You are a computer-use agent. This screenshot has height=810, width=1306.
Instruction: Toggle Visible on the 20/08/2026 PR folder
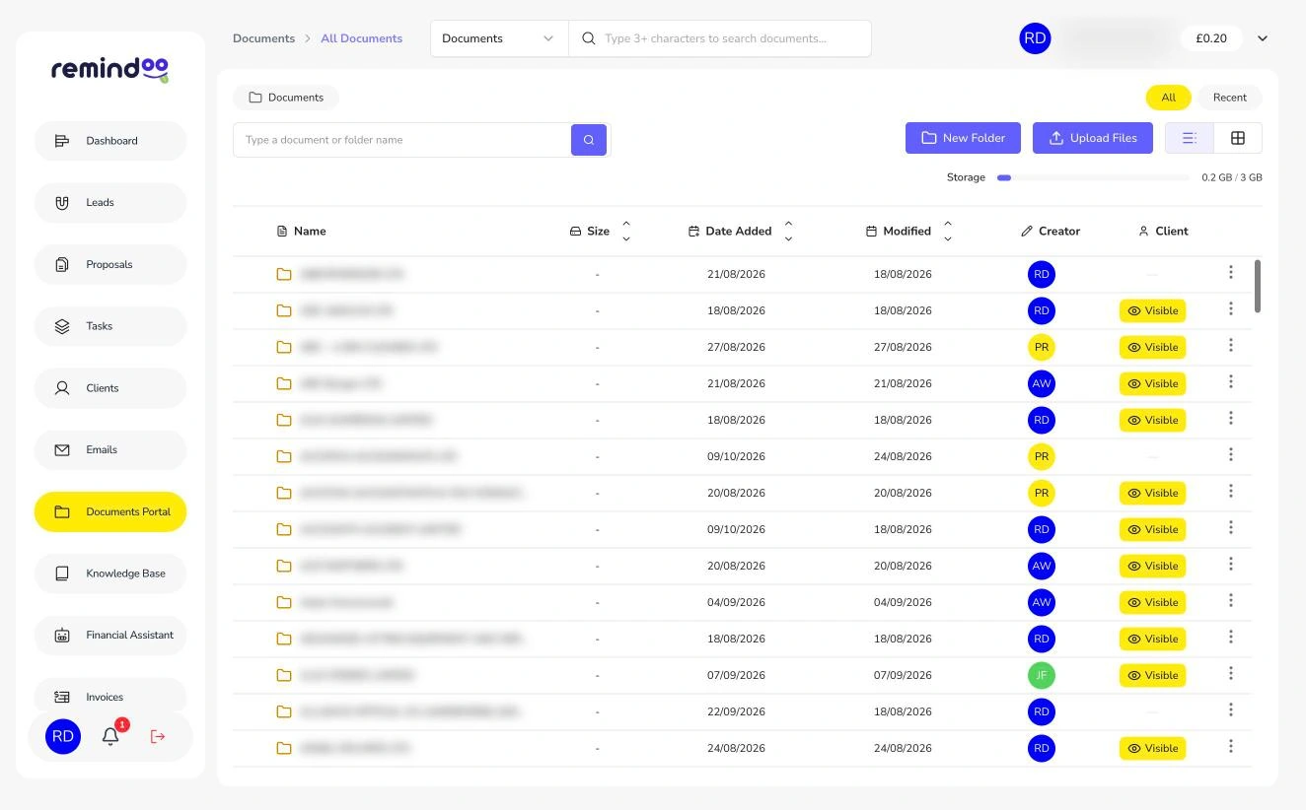tap(1152, 493)
